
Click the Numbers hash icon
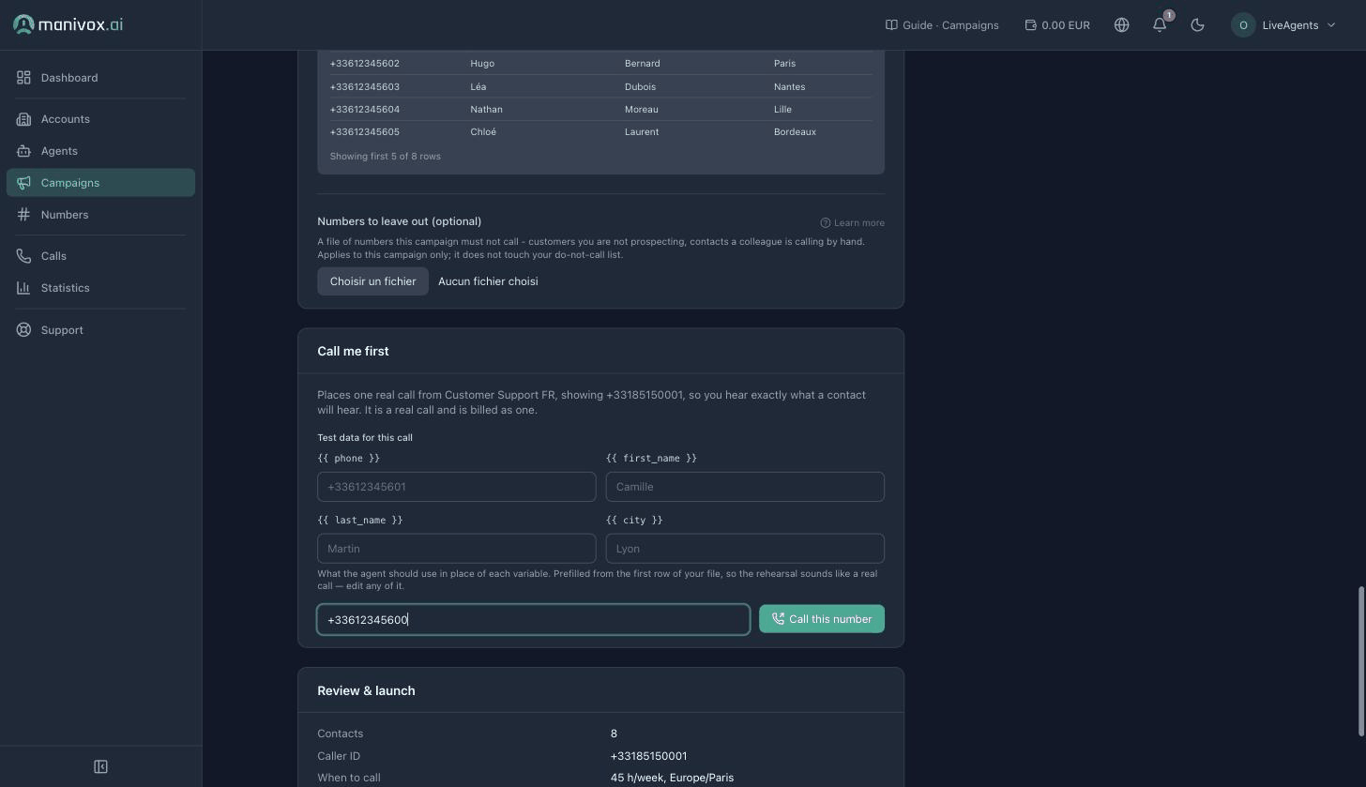[x=23, y=215]
